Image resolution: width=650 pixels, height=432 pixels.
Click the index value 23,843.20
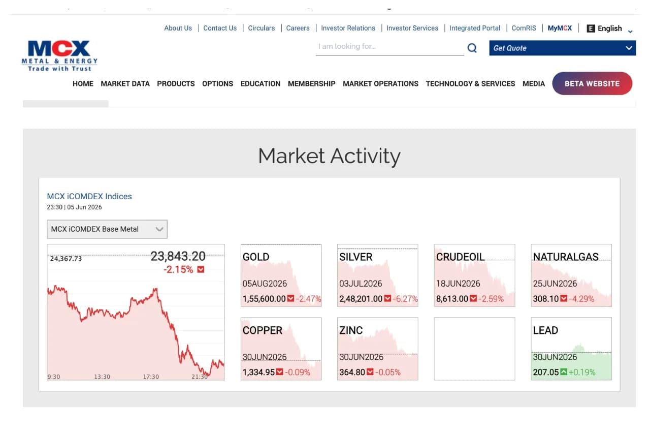178,257
